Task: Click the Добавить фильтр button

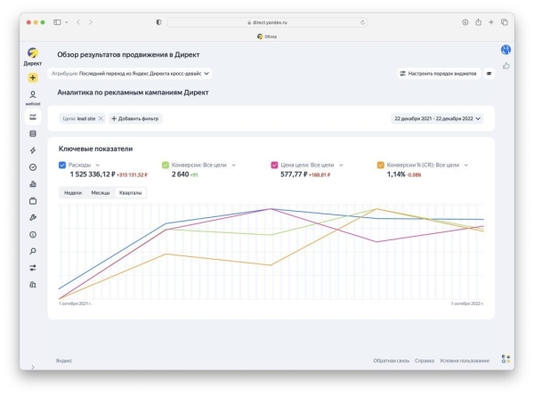Action: [135, 118]
